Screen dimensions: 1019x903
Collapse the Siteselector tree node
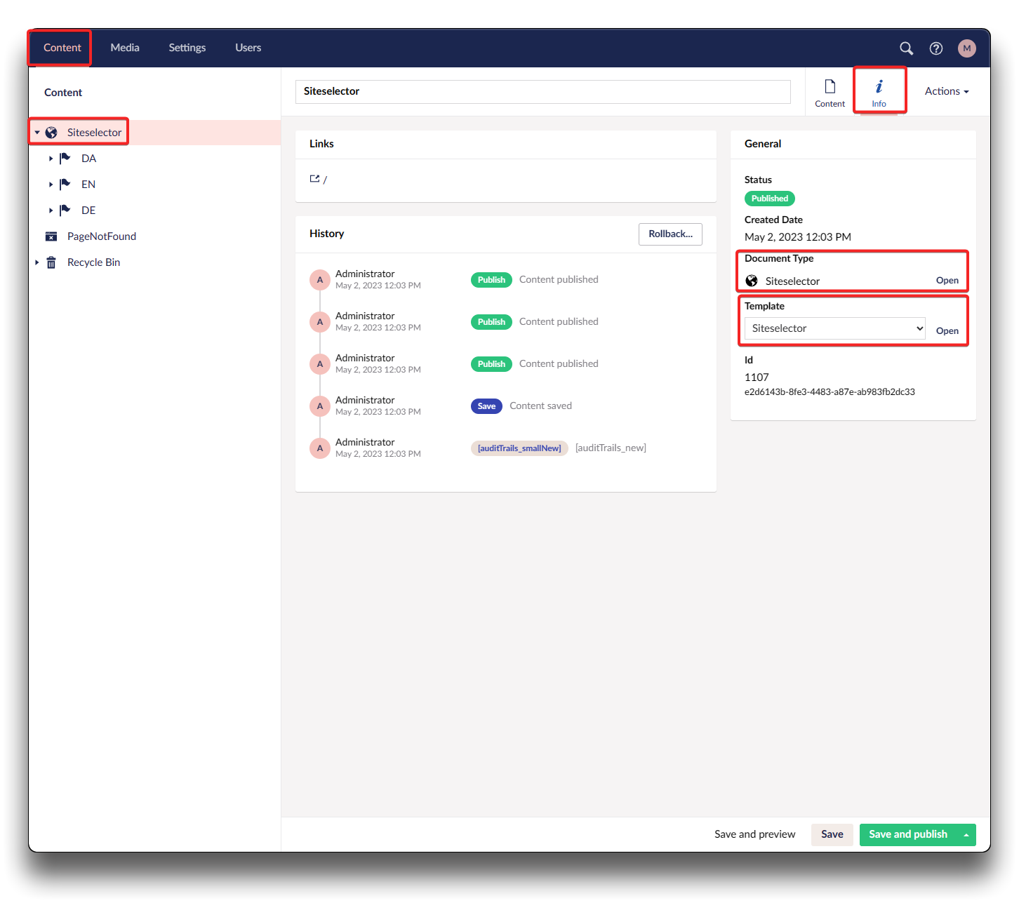(x=37, y=133)
